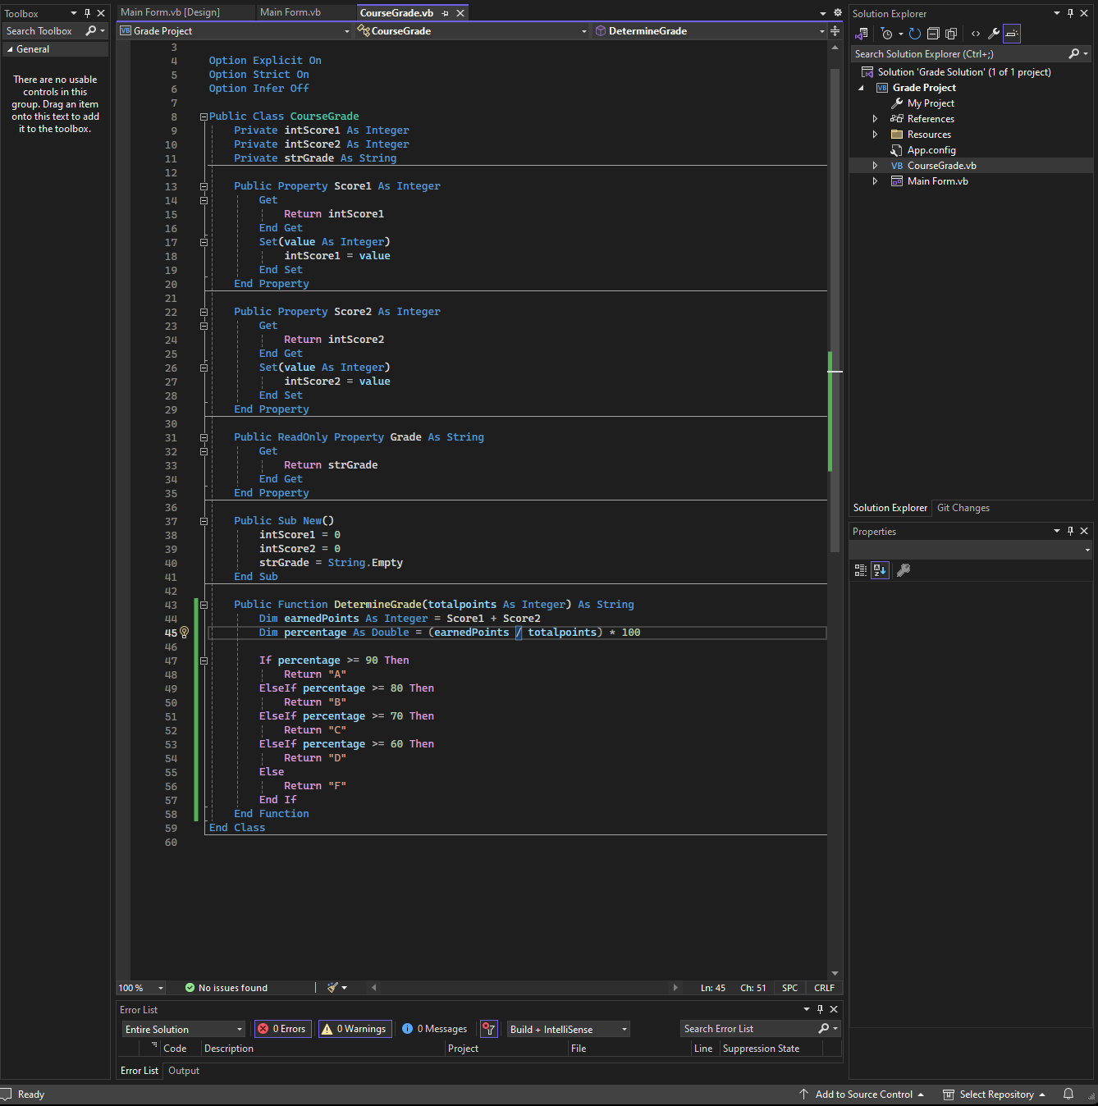This screenshot has width=1098, height=1106.
Task: Toggle the 0 Errors filter button
Action: [281, 1029]
